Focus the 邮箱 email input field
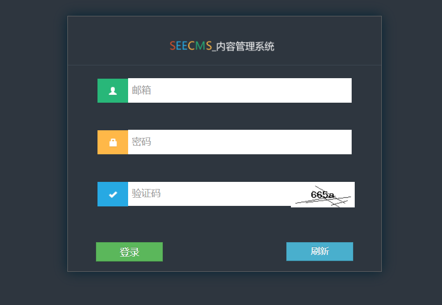The width and height of the screenshot is (442, 305). click(x=240, y=90)
